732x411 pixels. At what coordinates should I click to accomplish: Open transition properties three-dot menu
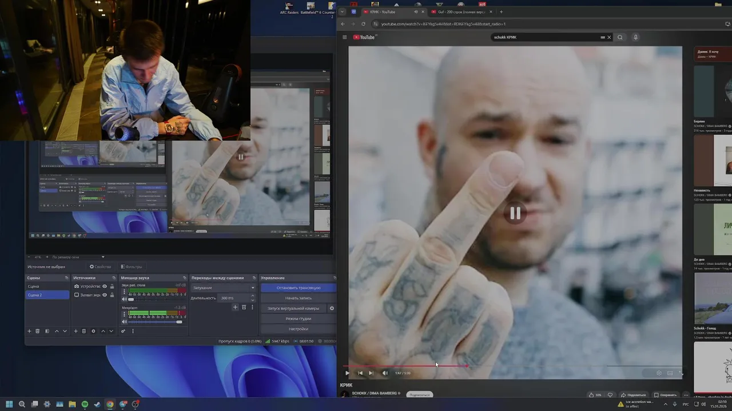click(252, 307)
